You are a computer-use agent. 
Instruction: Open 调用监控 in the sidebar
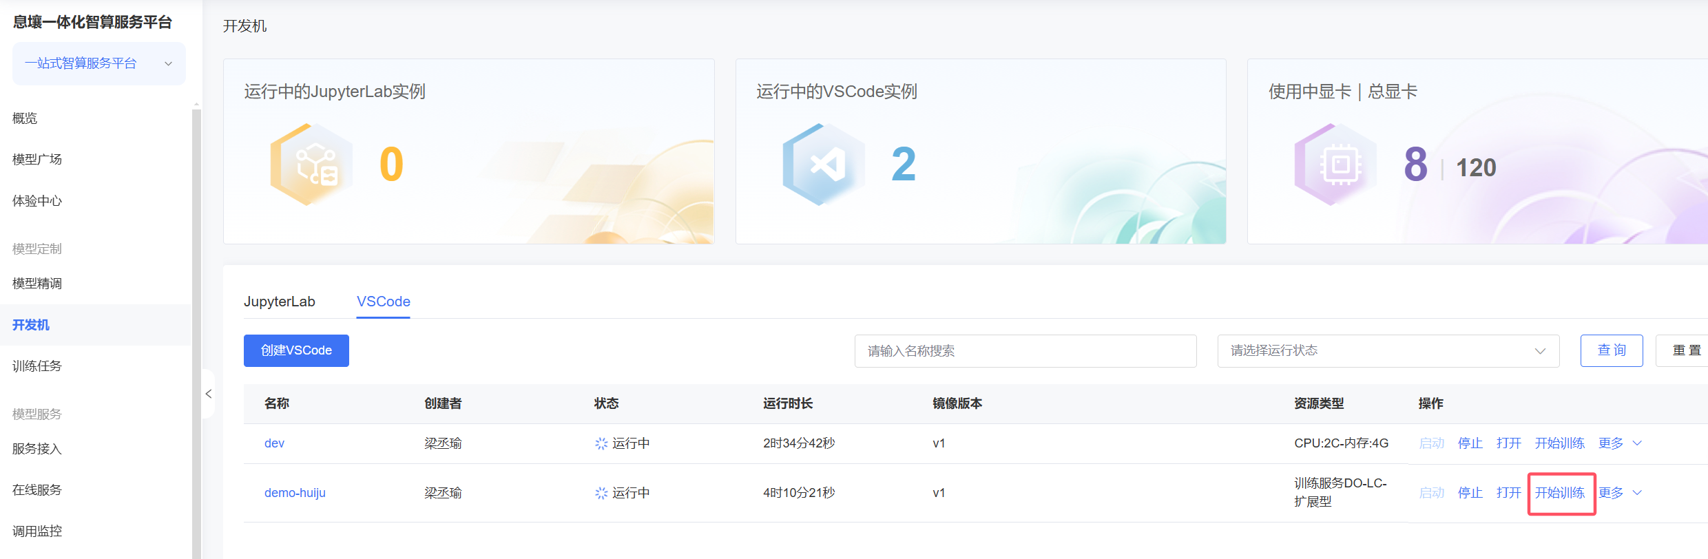[37, 531]
